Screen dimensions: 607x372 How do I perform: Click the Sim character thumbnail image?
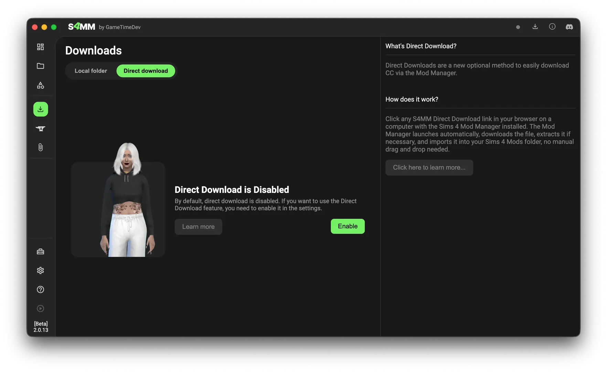coord(118,200)
